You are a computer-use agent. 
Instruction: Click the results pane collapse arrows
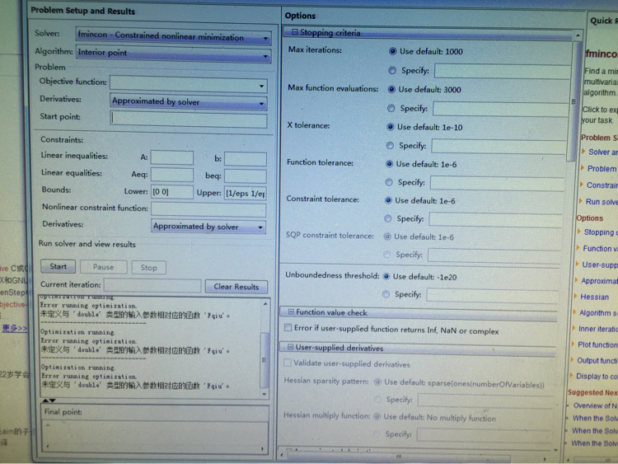click(49, 401)
